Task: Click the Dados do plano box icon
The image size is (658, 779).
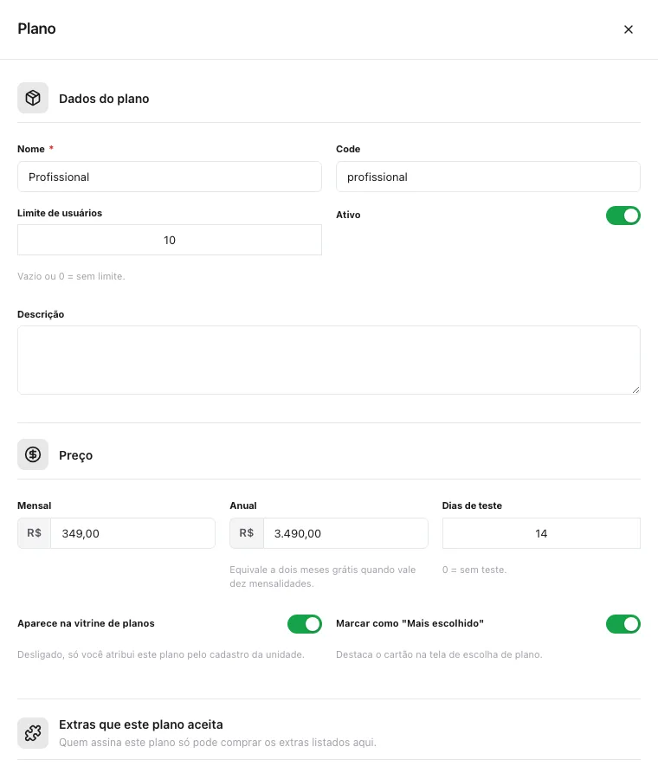Action: 33,98
